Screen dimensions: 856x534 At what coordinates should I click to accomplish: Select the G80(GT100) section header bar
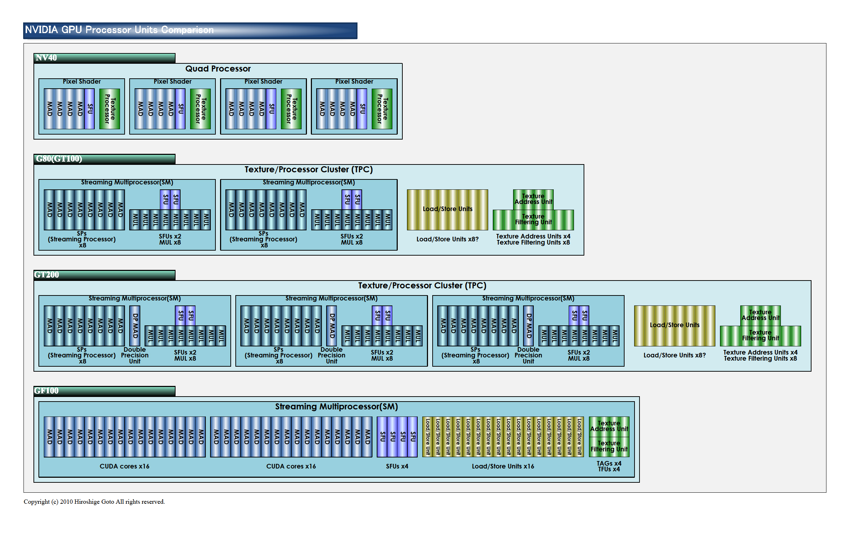click(x=104, y=159)
